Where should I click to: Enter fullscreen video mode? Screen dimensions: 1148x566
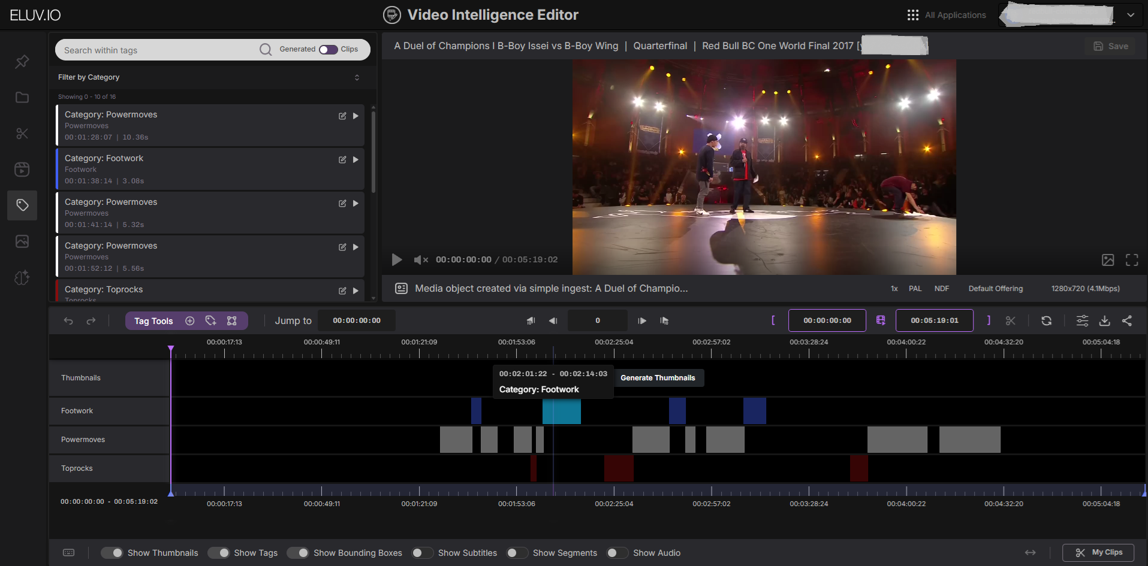coord(1131,260)
